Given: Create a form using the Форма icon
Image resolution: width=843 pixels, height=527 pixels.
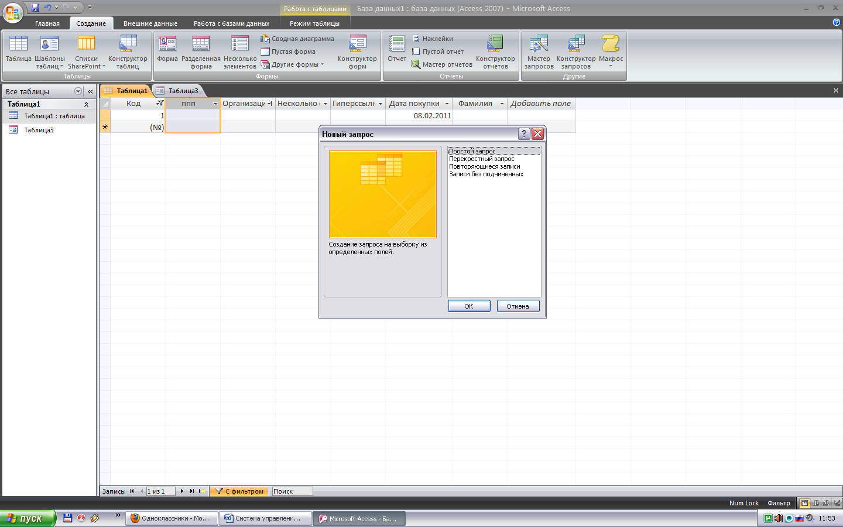Looking at the screenshot, I should tap(167, 49).
